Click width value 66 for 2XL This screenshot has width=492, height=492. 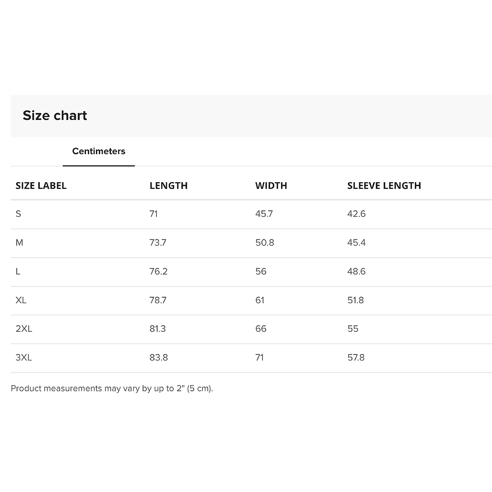pos(261,329)
